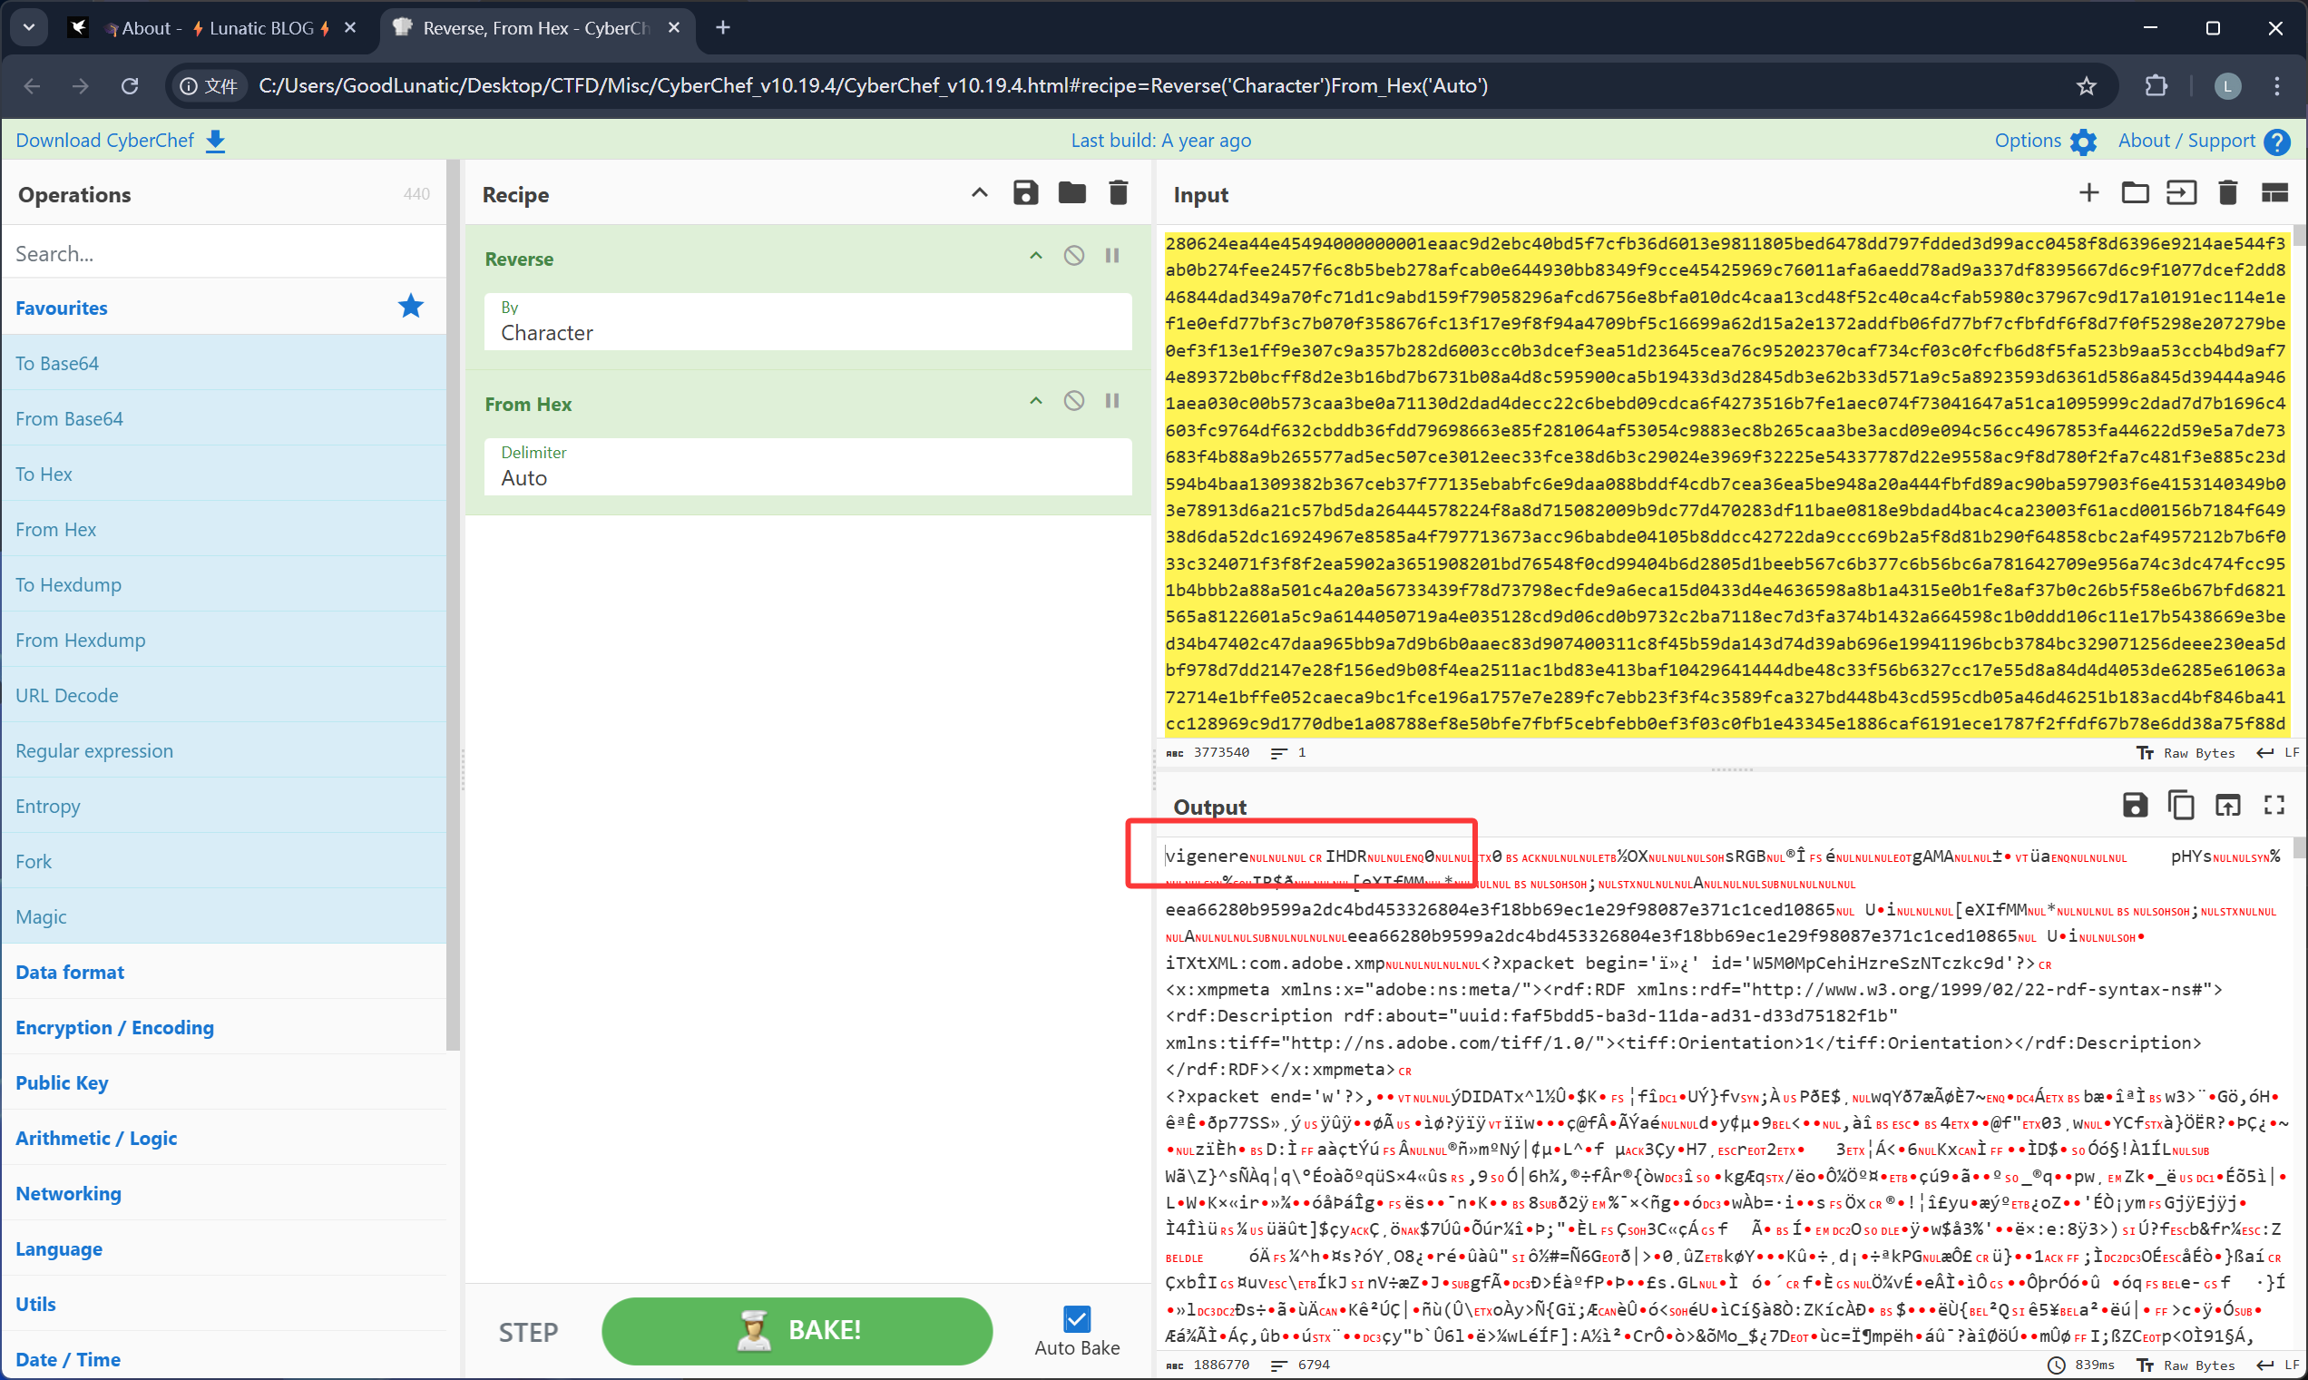
Task: Add a new input tab
Action: pos(2088,193)
